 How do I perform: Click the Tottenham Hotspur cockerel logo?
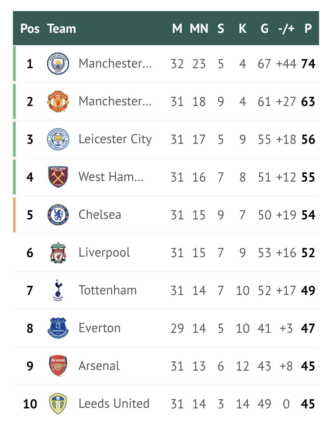pos(58,290)
